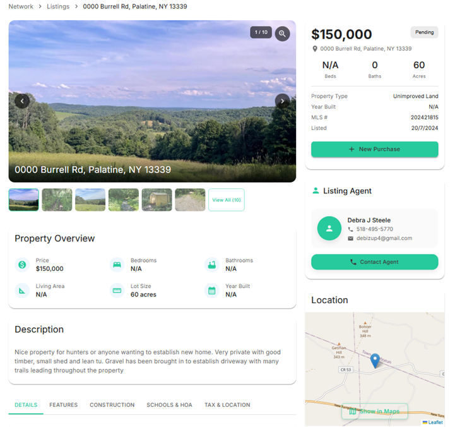Click Show in Maps button
Image resolution: width=455 pixels, height=427 pixels.
point(374,411)
